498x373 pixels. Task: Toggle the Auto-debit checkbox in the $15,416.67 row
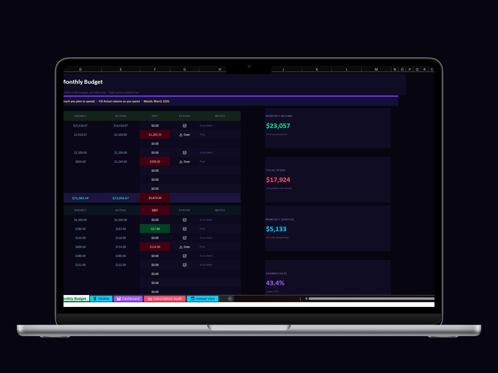(x=184, y=125)
